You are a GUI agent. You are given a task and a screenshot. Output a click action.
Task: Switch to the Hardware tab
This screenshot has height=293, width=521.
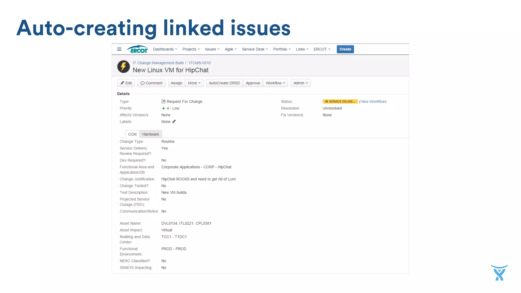click(x=151, y=134)
